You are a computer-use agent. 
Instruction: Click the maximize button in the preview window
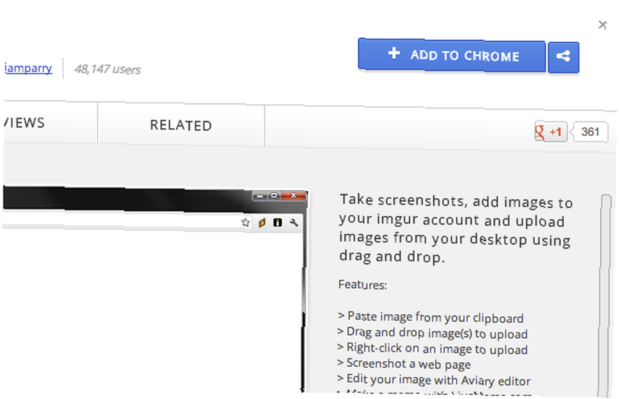pyautogui.click(x=274, y=196)
